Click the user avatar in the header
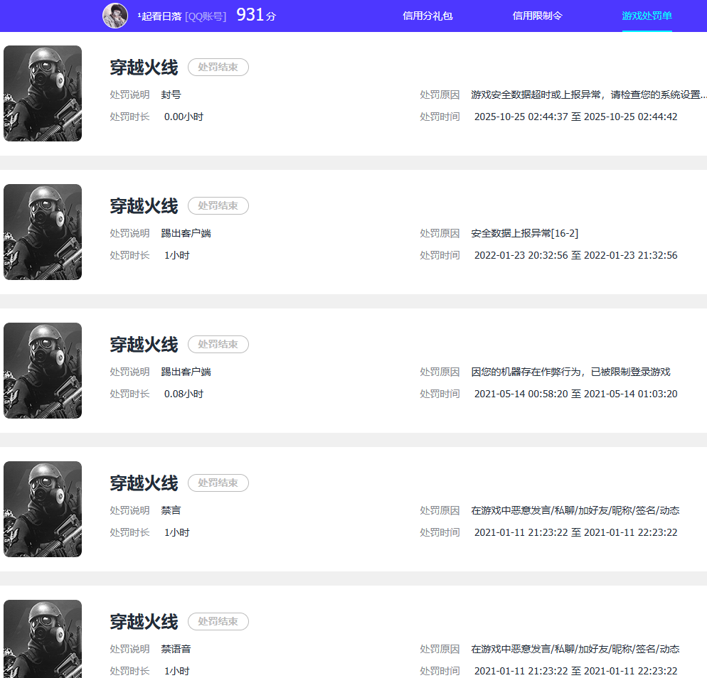Viewport: 707px width, 678px height. [115, 16]
